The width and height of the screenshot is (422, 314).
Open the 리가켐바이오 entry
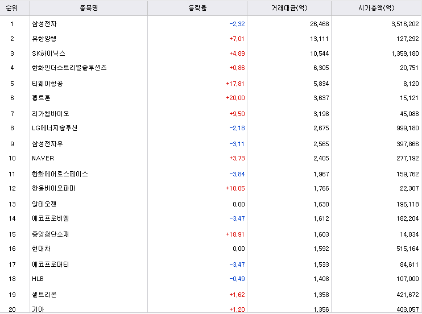51,114
